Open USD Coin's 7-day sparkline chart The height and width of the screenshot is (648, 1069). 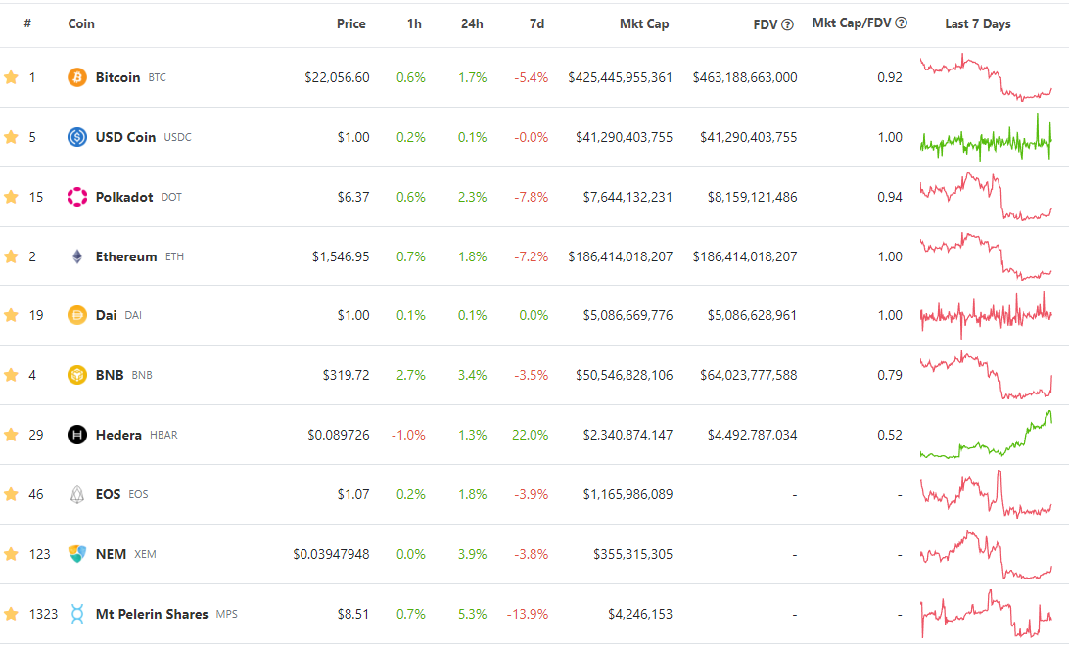[986, 137]
